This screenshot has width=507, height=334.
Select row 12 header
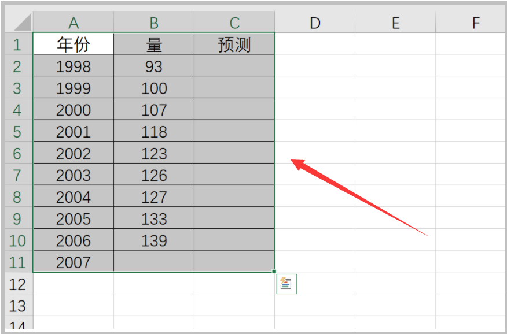[x=19, y=283]
